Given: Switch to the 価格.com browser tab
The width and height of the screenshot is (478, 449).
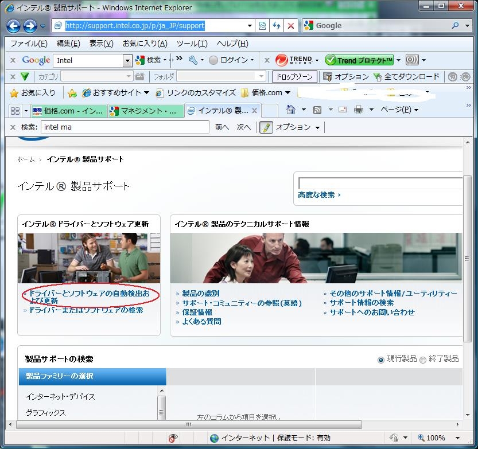Looking at the screenshot, I should [69, 111].
